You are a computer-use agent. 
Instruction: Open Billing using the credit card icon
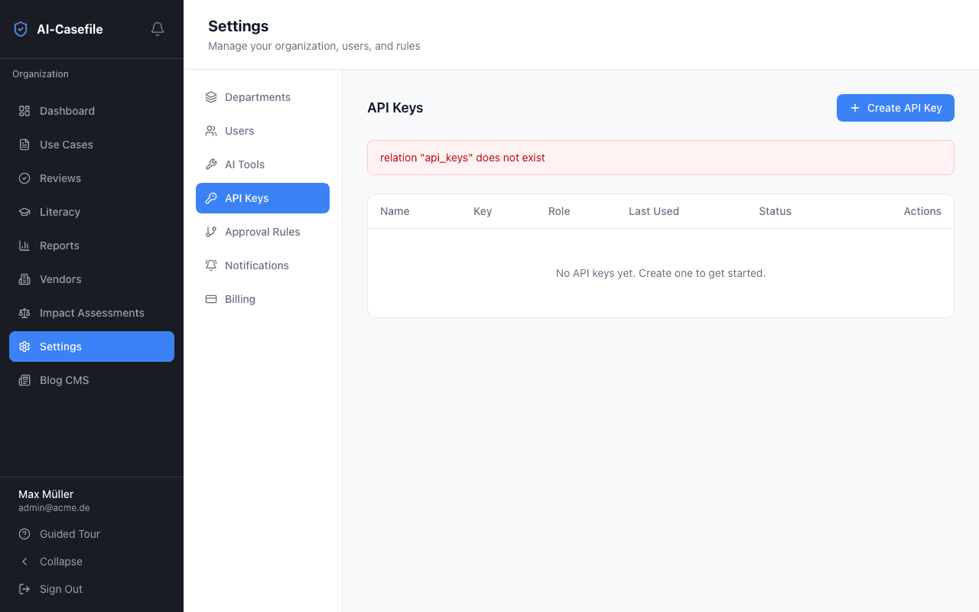(210, 299)
